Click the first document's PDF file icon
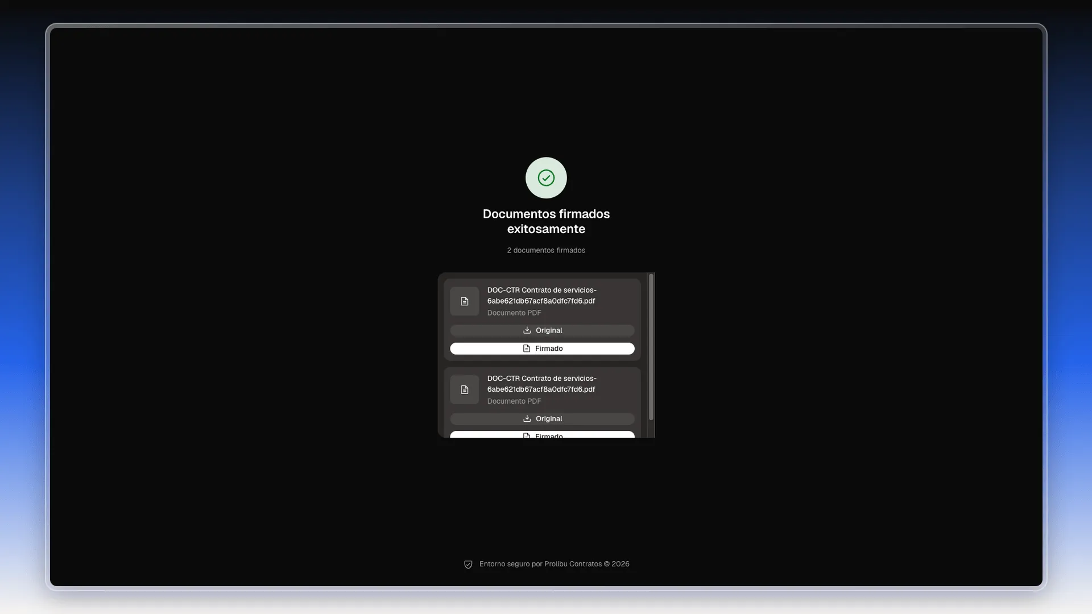Viewport: 1092px width, 614px height. pos(465,301)
